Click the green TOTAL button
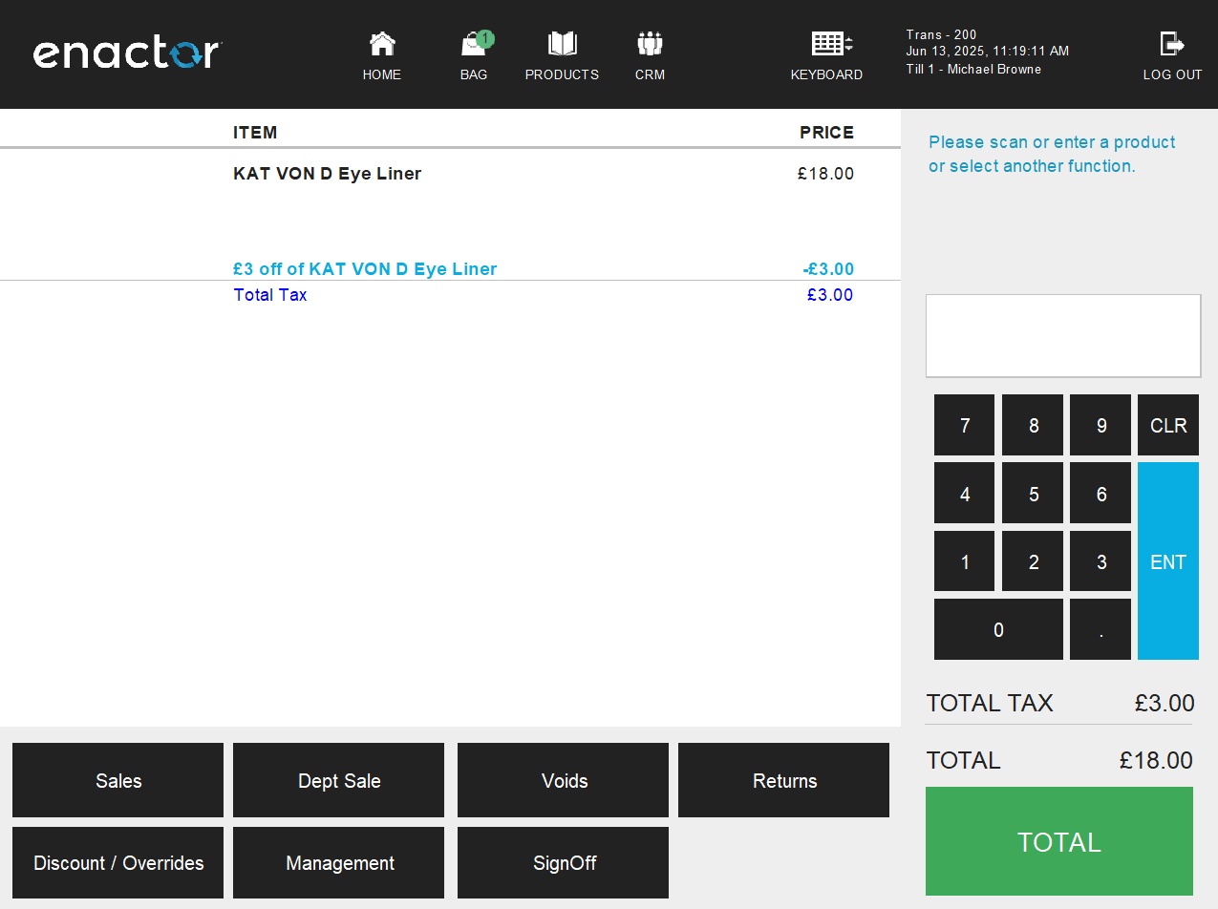 coord(1059,841)
